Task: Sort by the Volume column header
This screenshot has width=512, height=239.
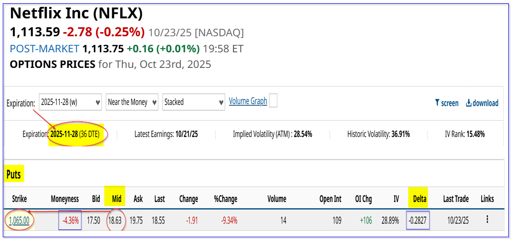Action: coord(276,199)
